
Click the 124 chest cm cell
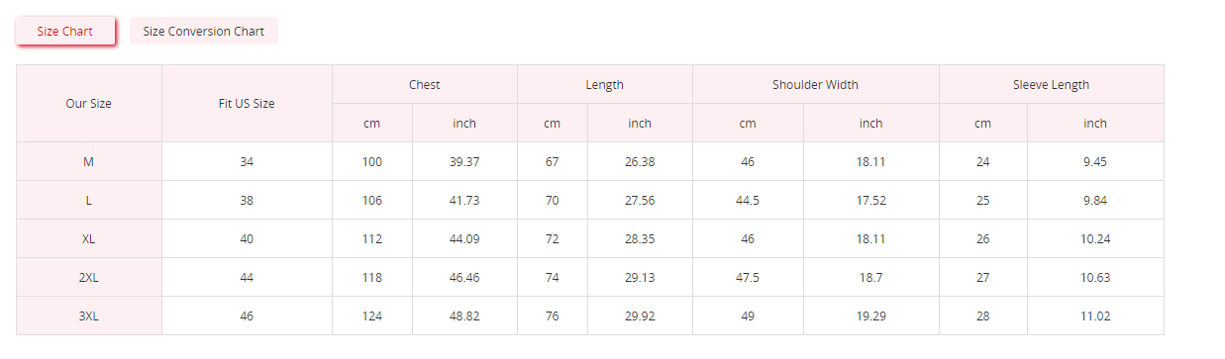point(372,315)
